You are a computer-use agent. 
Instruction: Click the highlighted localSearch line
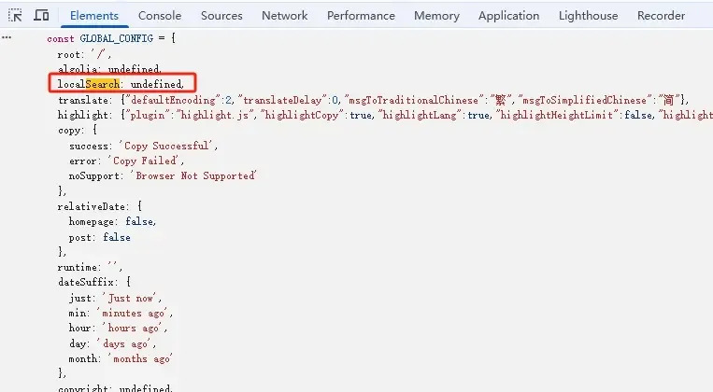coord(121,84)
